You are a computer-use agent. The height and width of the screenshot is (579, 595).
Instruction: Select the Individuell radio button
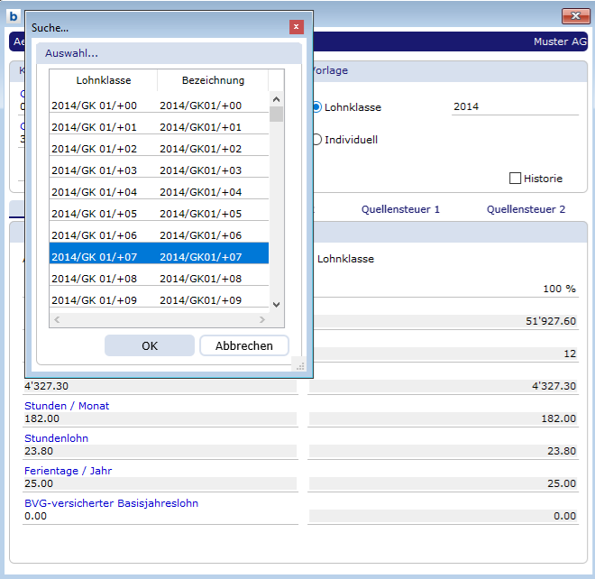click(316, 140)
